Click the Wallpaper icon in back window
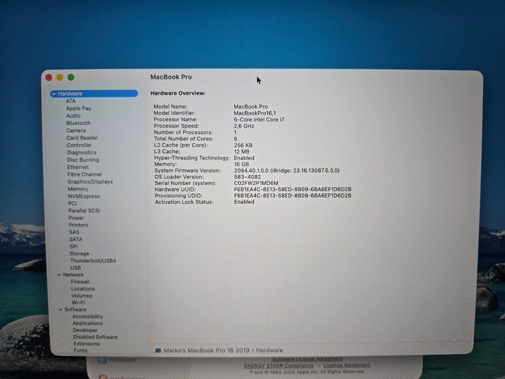This screenshot has height=379, width=505. (102, 360)
